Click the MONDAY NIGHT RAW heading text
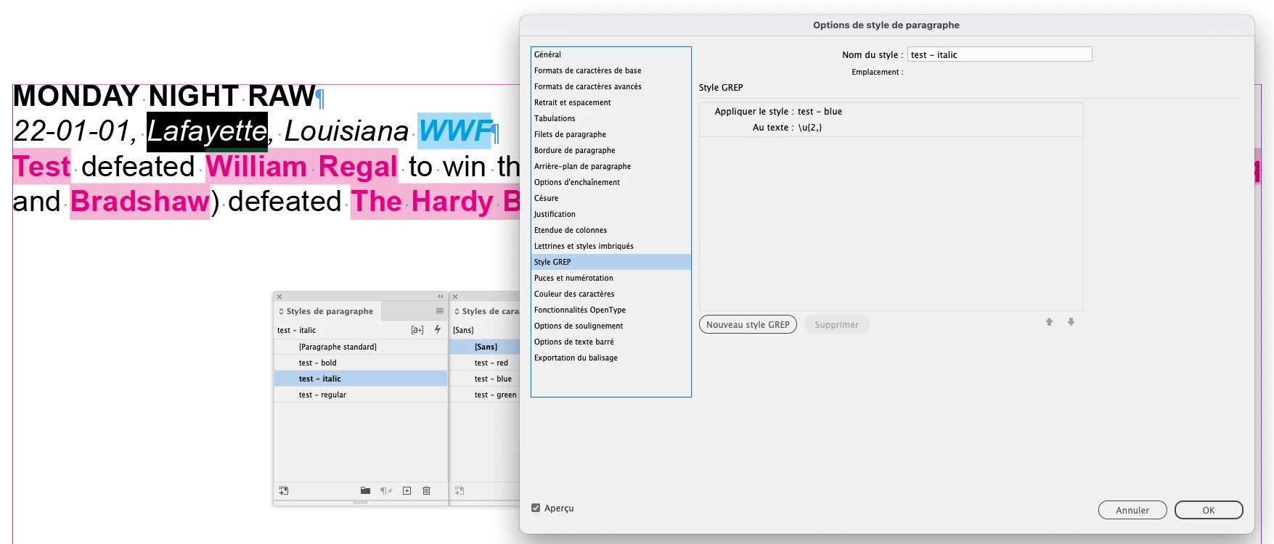The width and height of the screenshot is (1274, 544). [164, 96]
